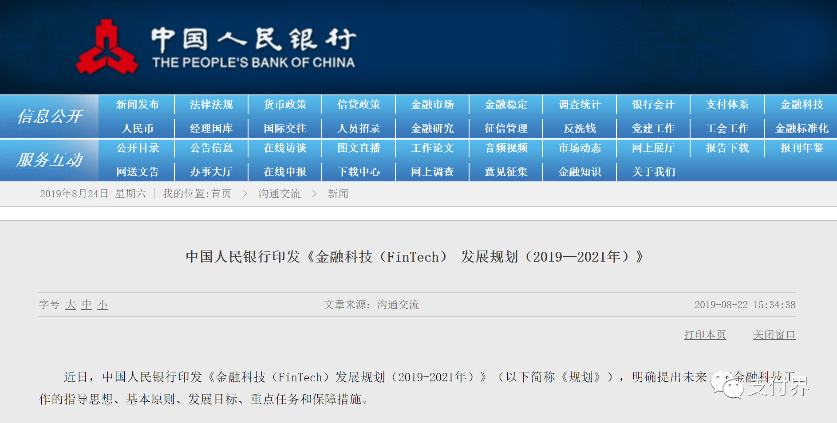Click the 服务互动 category header

[x=50, y=160]
